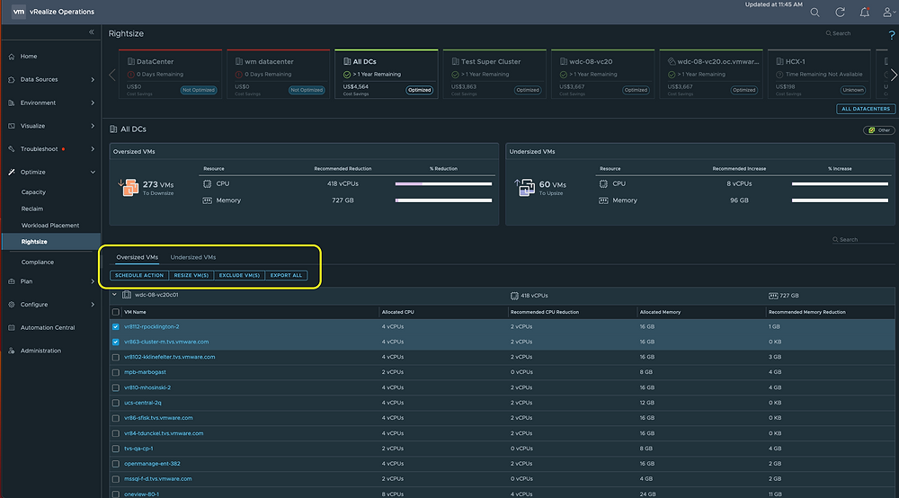Expand the Plan menu chevron
This screenshot has height=498, width=899.
[x=93, y=281]
